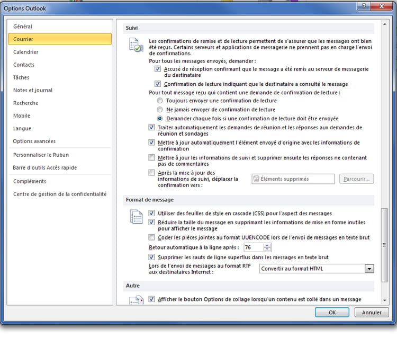Open Centre de gestion de la confidentialité

pos(60,194)
